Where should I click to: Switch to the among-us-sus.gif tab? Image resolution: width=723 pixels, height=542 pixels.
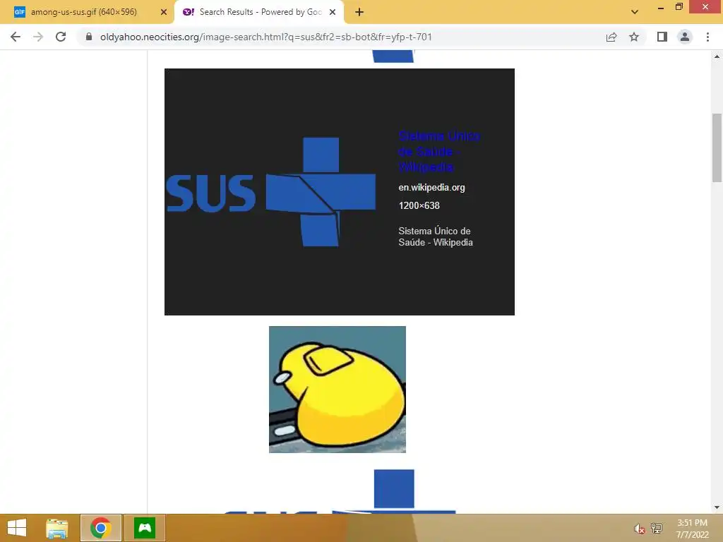click(84, 12)
